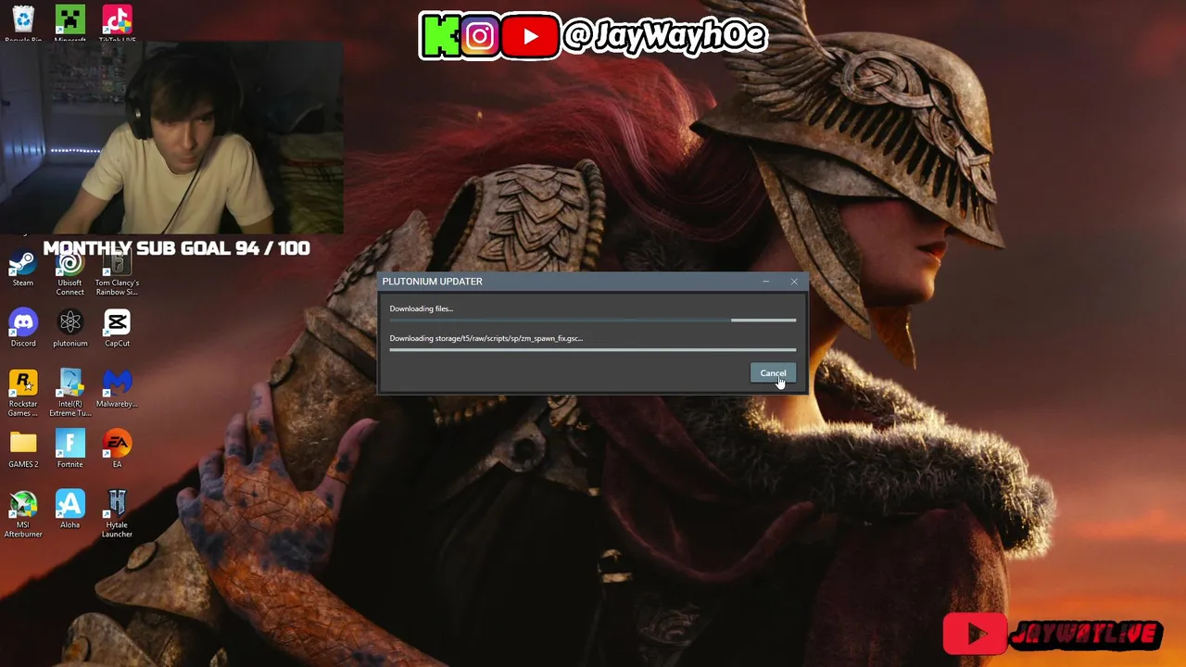
Task: Select Tom Clancy's Rainbow Six shortcut
Action: click(x=117, y=274)
